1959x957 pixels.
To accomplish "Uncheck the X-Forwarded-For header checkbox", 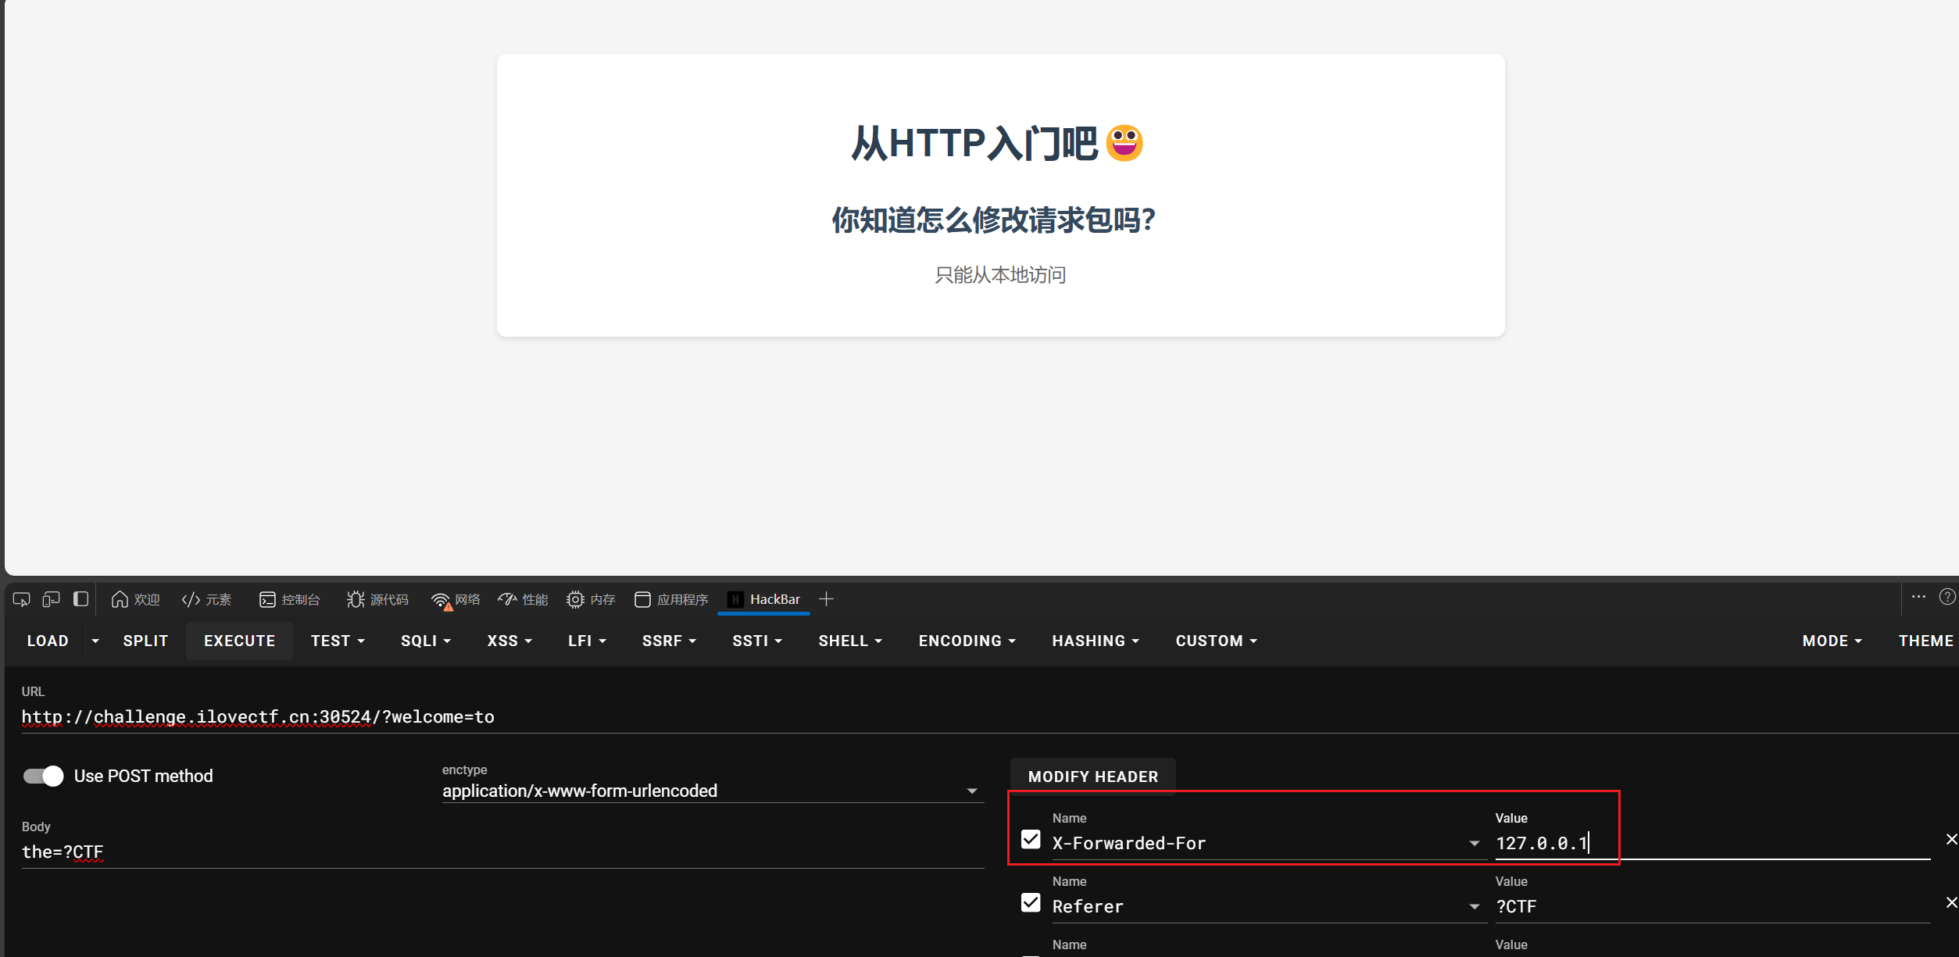I will coord(1031,840).
